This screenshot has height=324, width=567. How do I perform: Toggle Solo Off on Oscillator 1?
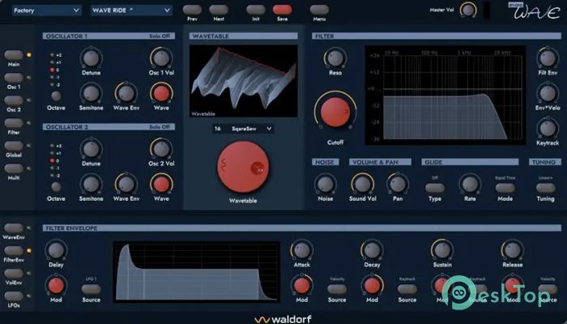click(x=160, y=36)
